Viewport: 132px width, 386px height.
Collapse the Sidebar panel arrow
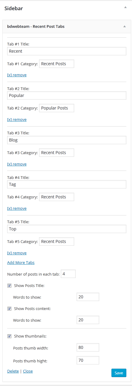click(x=125, y=7)
